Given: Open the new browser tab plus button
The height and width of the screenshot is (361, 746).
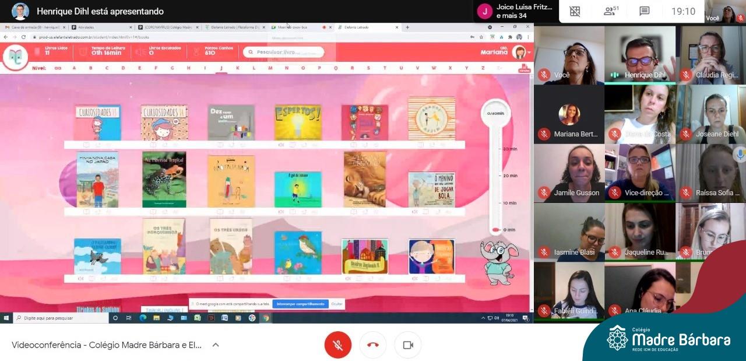Looking at the screenshot, I should tap(407, 27).
